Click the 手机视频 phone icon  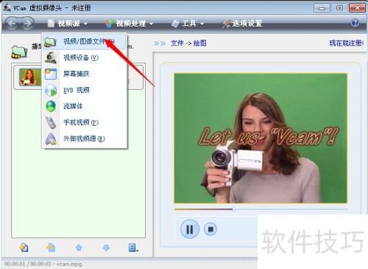click(x=51, y=122)
